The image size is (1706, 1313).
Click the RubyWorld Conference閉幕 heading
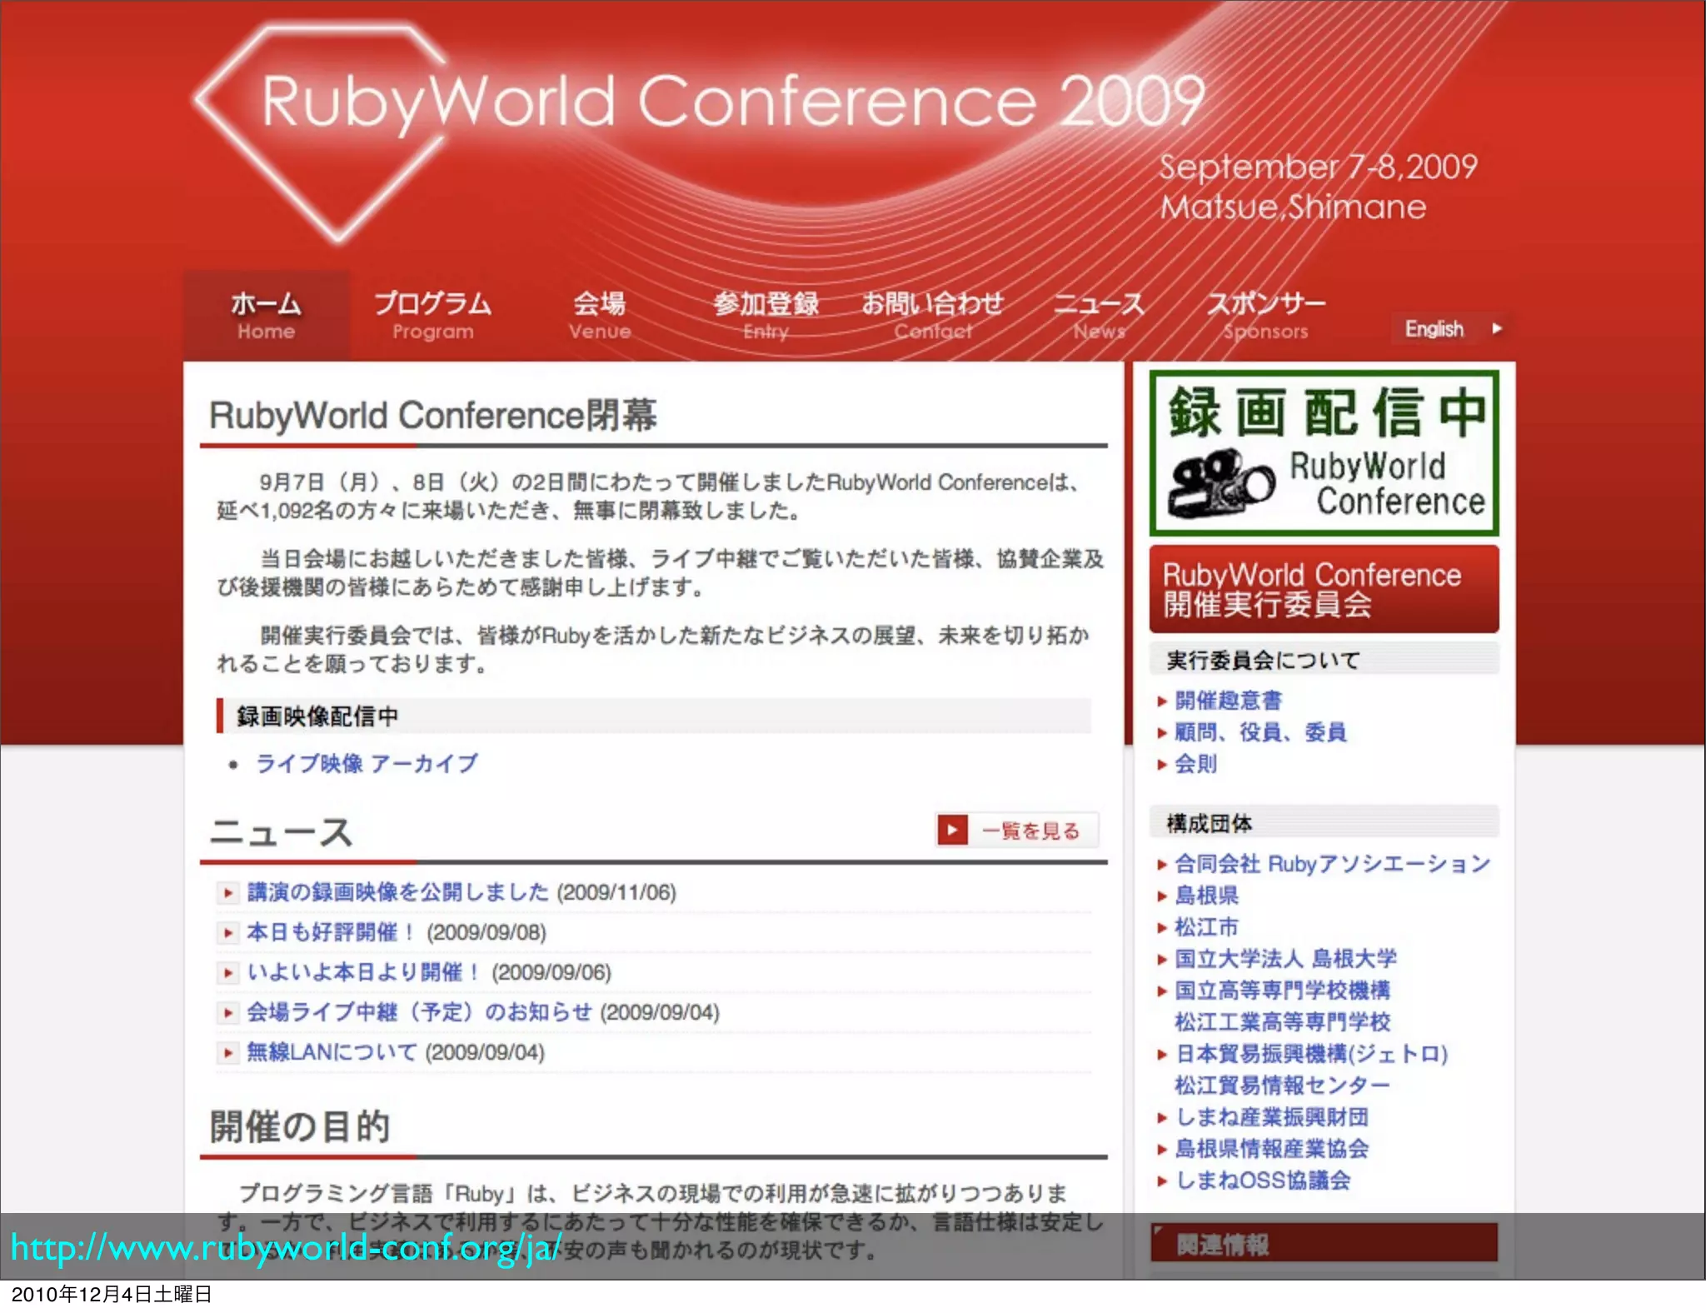click(x=432, y=415)
